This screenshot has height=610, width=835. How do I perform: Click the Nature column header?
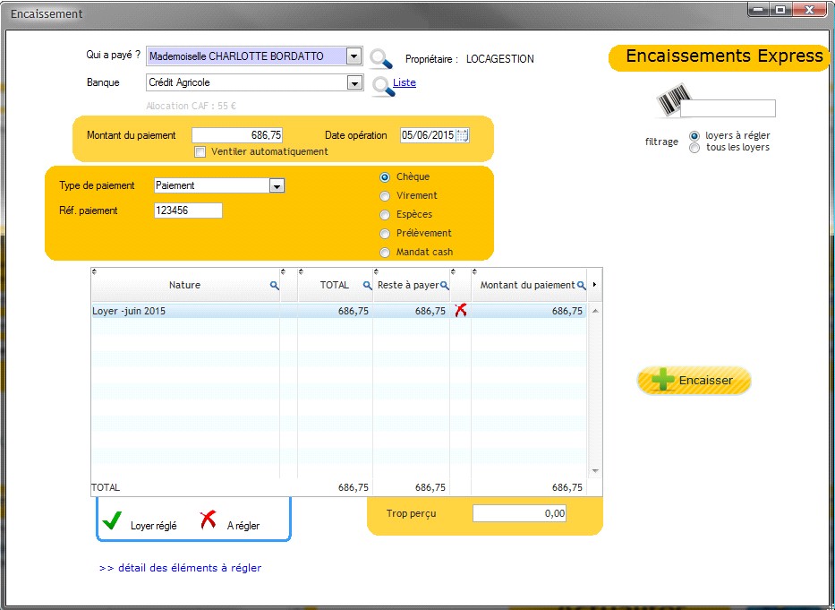tap(185, 285)
